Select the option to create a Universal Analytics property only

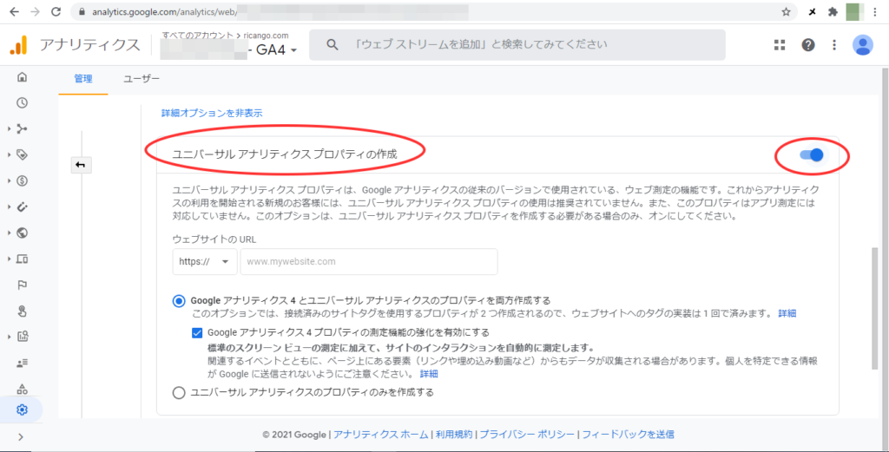tap(179, 392)
